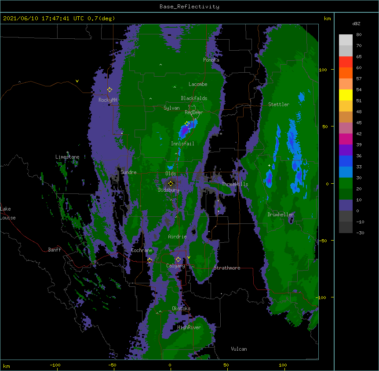Select the Calgary label

point(175,266)
